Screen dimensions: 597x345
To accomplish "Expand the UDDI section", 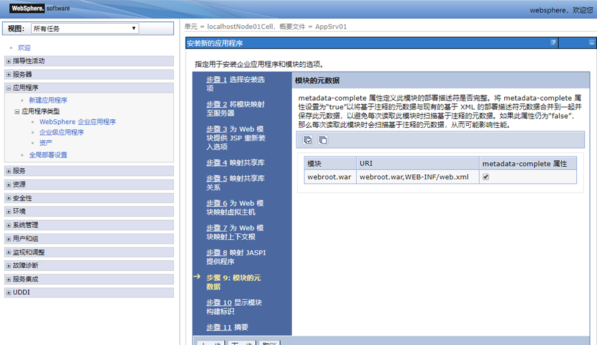I will tap(9, 293).
